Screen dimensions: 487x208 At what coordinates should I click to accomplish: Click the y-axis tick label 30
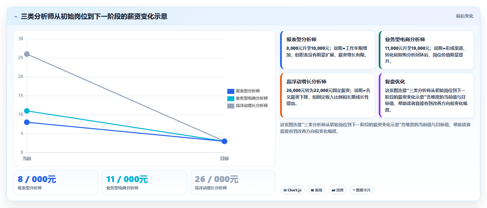(x=21, y=39)
